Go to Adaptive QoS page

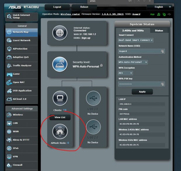pyautogui.click(x=22, y=57)
